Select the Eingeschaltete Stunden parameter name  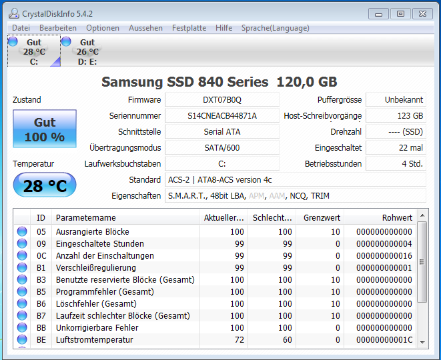pos(100,243)
